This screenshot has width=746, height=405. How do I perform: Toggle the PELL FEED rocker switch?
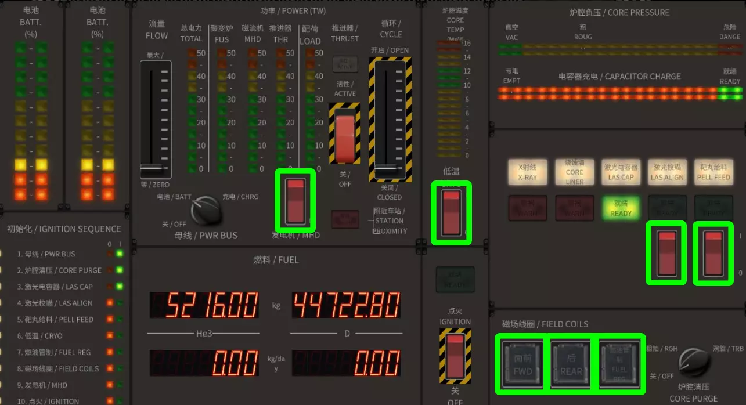pyautogui.click(x=713, y=253)
